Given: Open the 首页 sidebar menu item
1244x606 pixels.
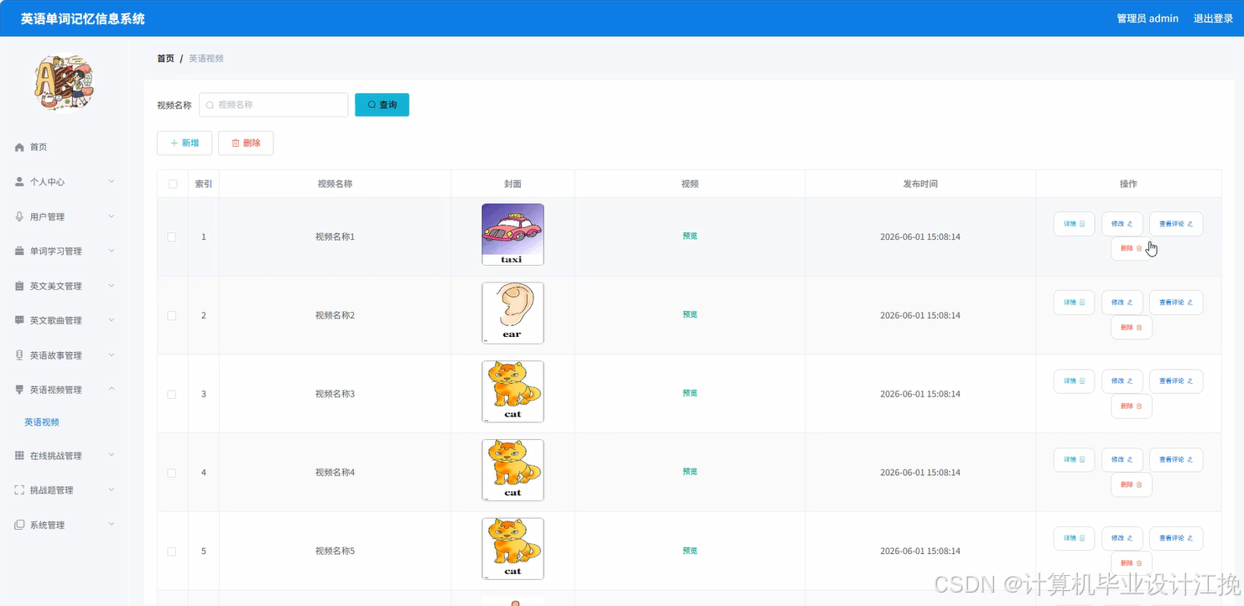Looking at the screenshot, I should (64, 148).
